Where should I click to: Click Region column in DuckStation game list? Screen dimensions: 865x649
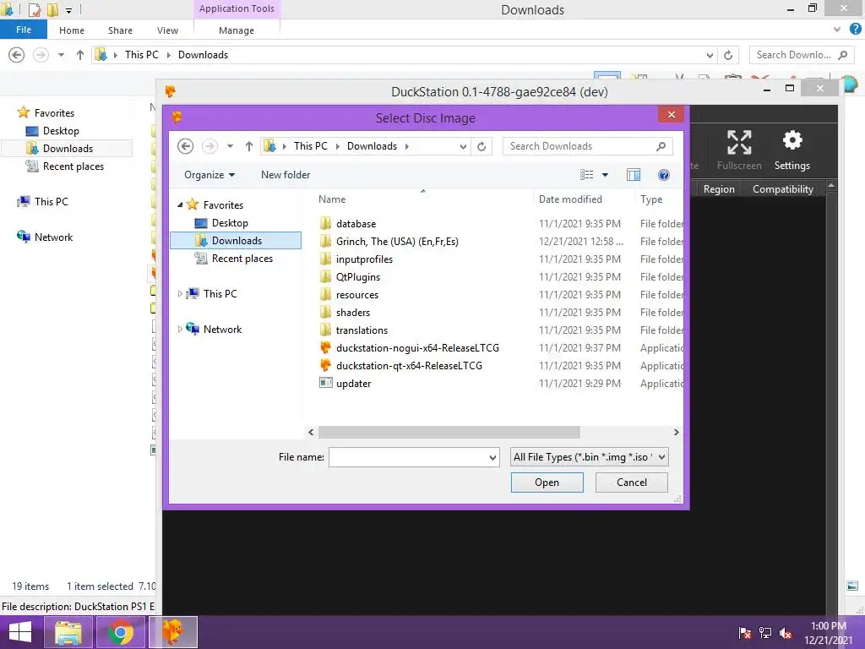(x=719, y=189)
